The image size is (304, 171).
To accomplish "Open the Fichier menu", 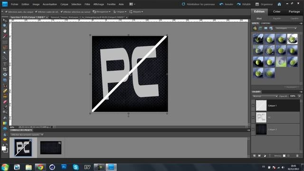I will pos(15,4).
